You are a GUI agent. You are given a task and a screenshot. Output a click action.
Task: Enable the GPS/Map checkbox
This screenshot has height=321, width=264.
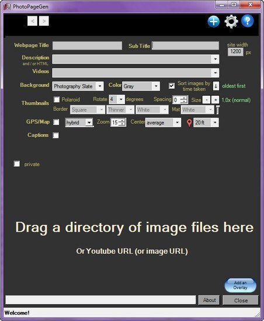click(x=56, y=122)
